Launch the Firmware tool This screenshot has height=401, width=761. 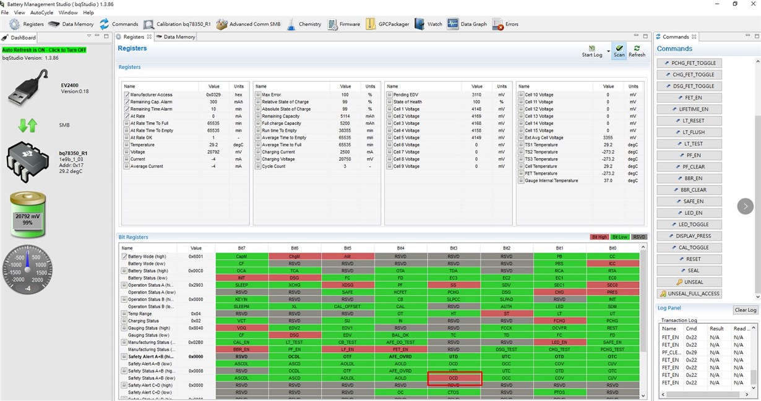344,24
